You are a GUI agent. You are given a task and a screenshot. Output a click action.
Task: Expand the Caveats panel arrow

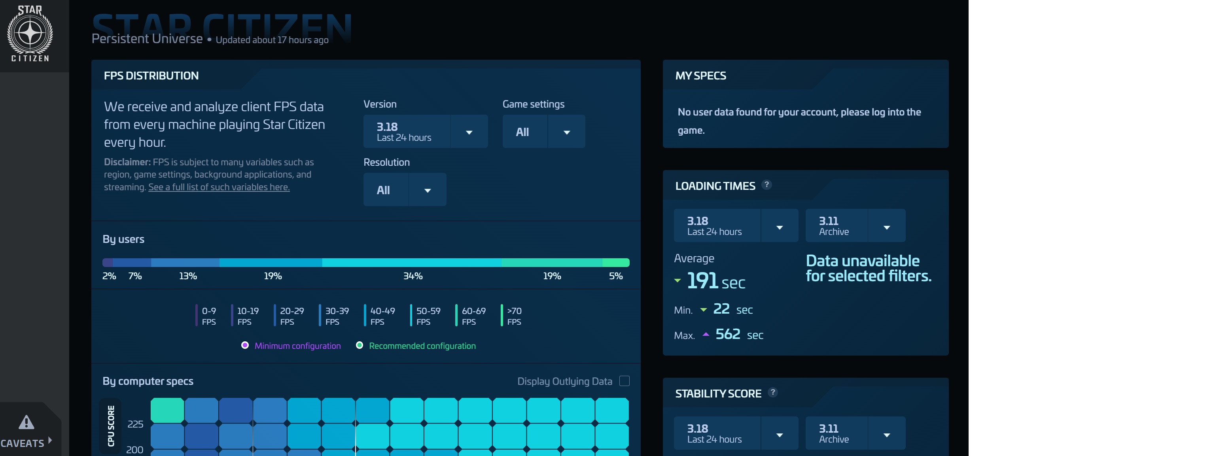pos(50,441)
